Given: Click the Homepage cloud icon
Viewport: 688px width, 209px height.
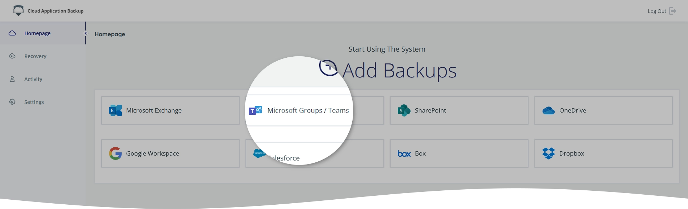Looking at the screenshot, I should tap(12, 33).
